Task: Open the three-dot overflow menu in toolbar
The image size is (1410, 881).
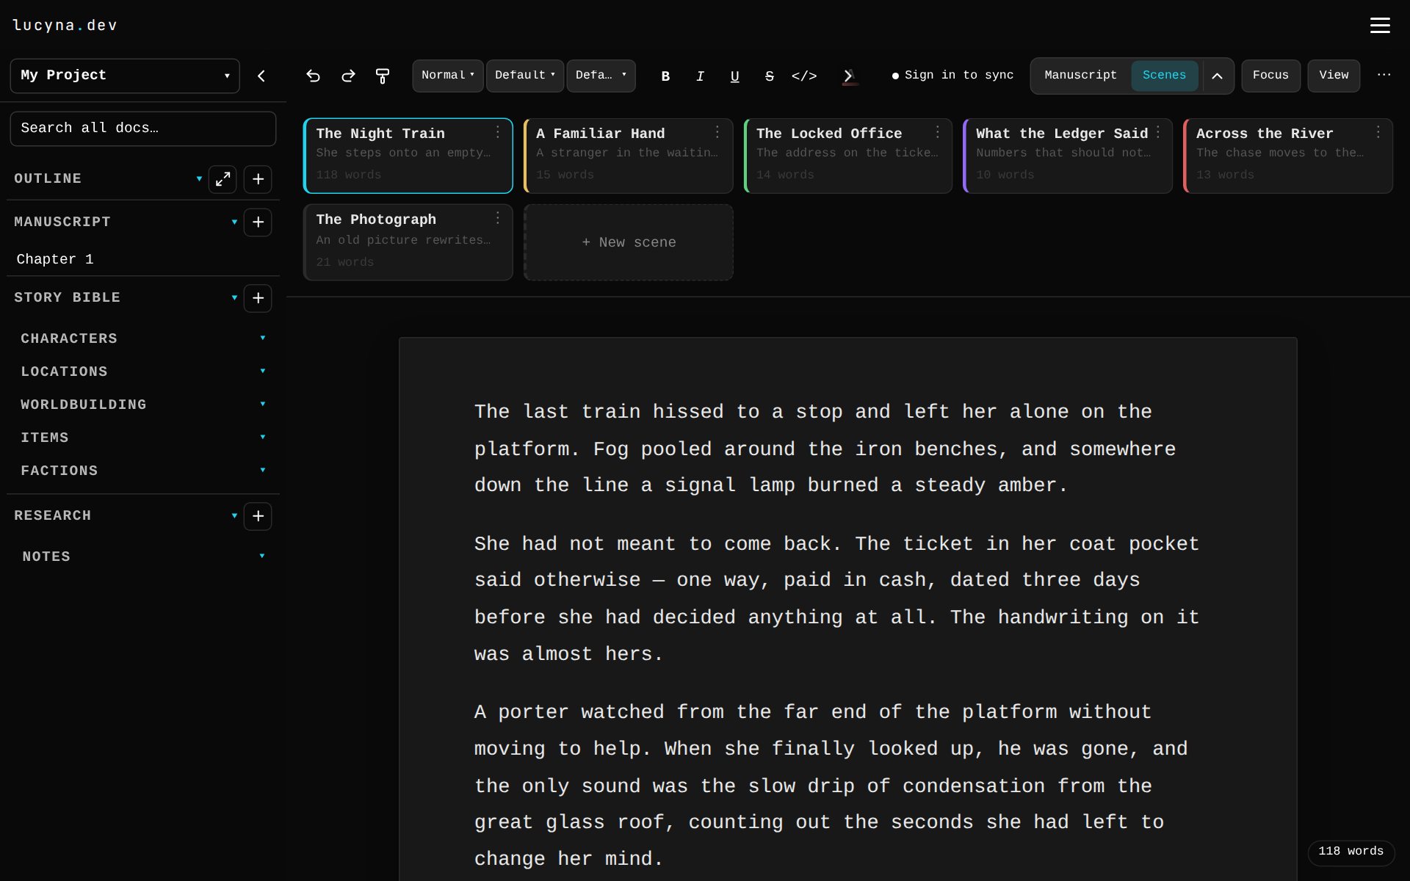Action: 1384,75
